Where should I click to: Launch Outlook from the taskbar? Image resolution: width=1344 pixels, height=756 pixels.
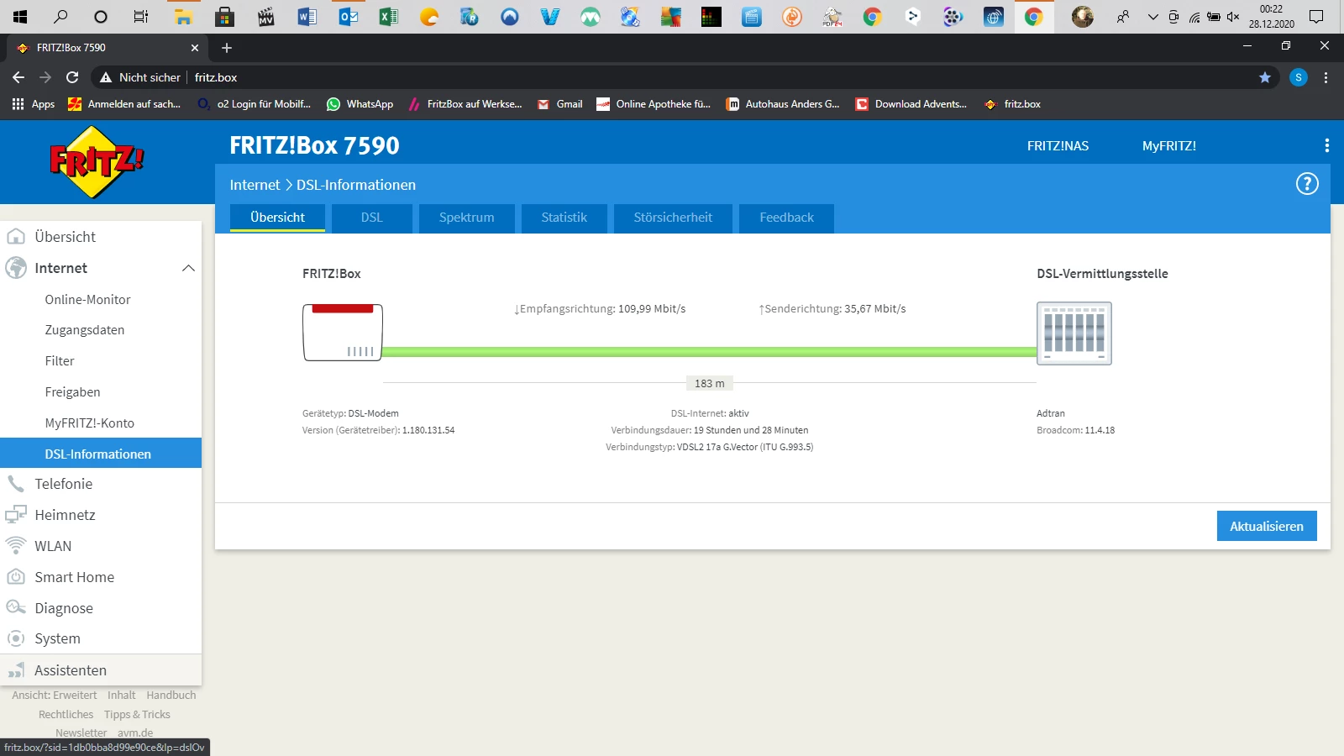pyautogui.click(x=348, y=17)
